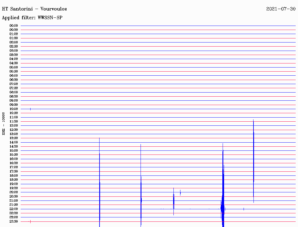Click the 19:30 time label
298x227 pixels.
[14, 188]
